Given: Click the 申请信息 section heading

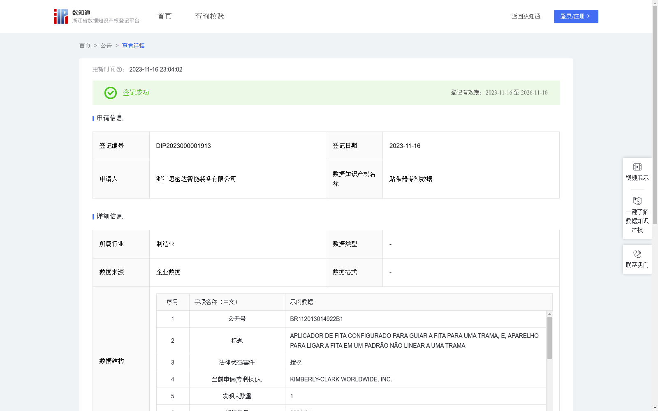Looking at the screenshot, I should (110, 118).
